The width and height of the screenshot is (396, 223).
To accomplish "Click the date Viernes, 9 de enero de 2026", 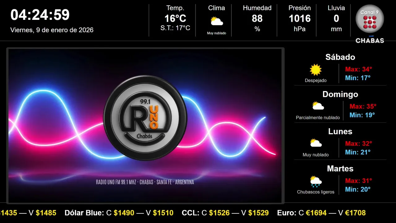I will point(52,30).
